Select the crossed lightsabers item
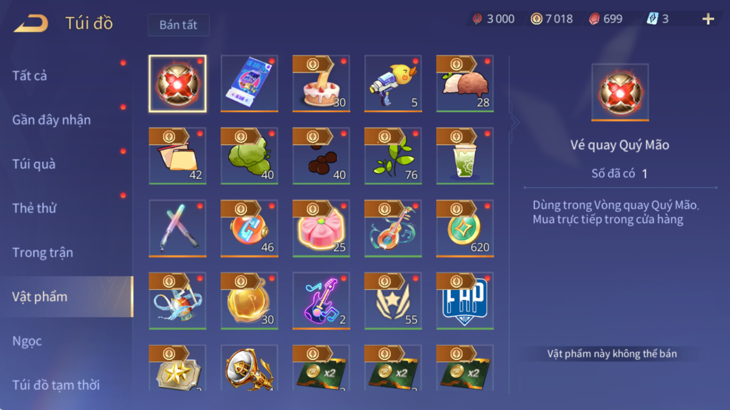The width and height of the screenshot is (730, 410). (x=177, y=229)
